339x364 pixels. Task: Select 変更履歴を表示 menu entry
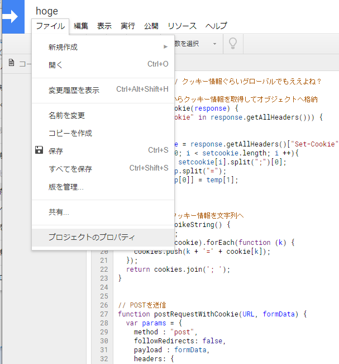pyautogui.click(x=103, y=90)
